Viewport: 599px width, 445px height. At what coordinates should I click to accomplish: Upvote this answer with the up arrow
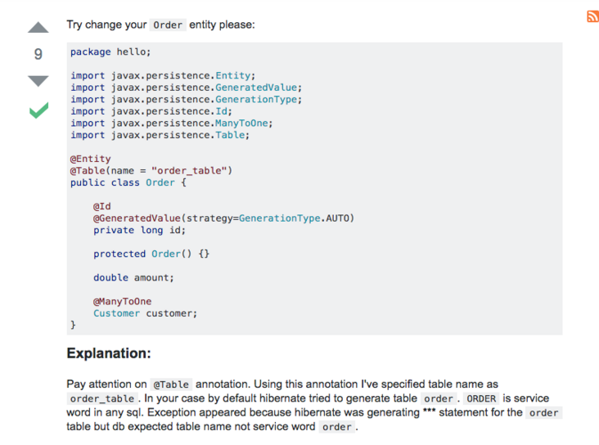[38, 29]
